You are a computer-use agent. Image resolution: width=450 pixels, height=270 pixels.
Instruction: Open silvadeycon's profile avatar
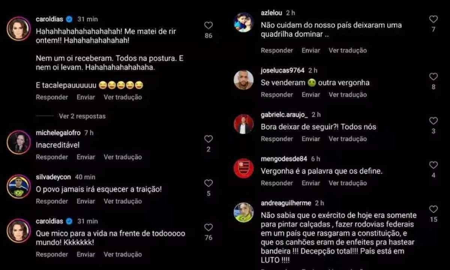click(18, 186)
